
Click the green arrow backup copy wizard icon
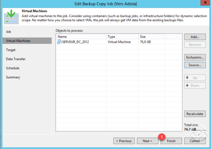tap(11, 17)
